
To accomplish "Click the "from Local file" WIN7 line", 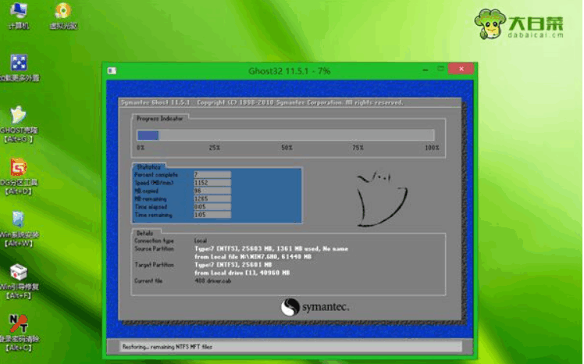I will pos(253,257).
